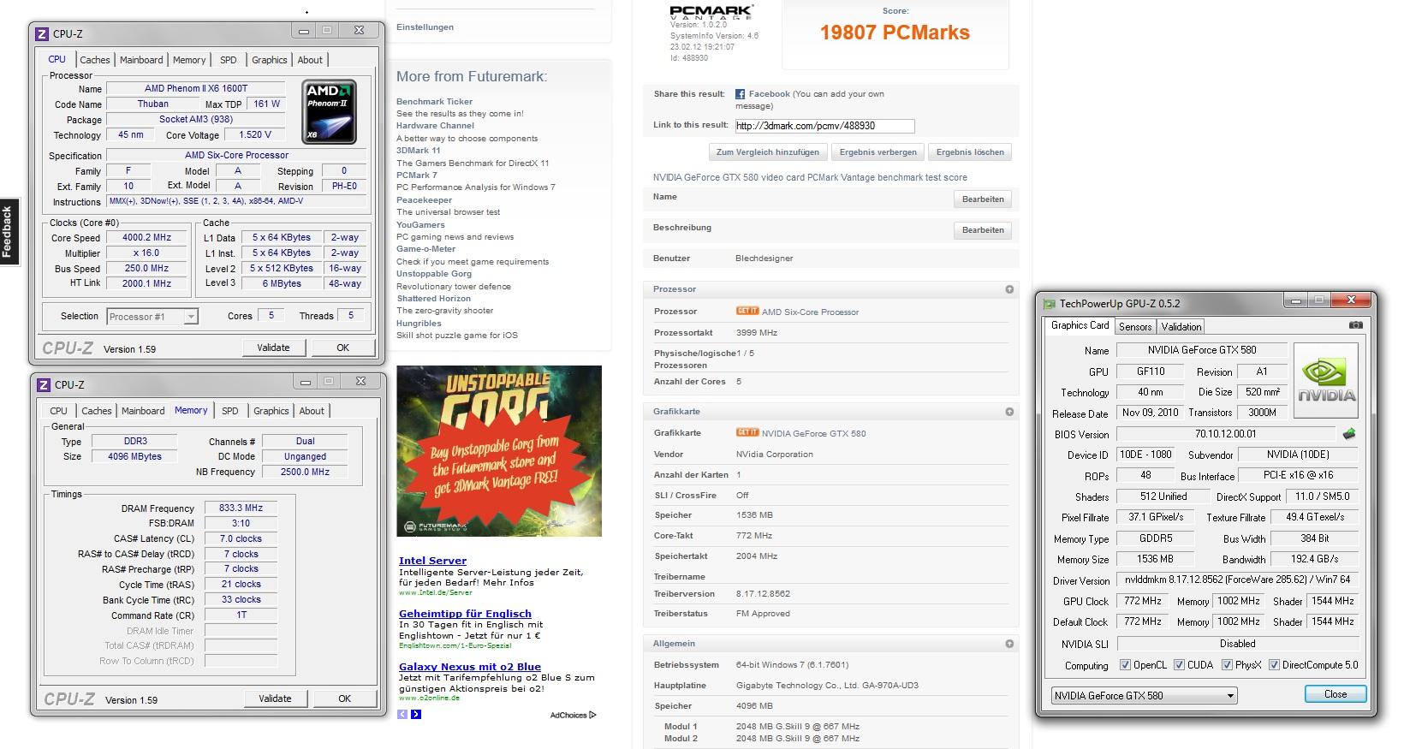Image resolution: width=1404 pixels, height=749 pixels.
Task: Toggle the CUDA checkbox in GPU-Z
Action: pos(1179,665)
